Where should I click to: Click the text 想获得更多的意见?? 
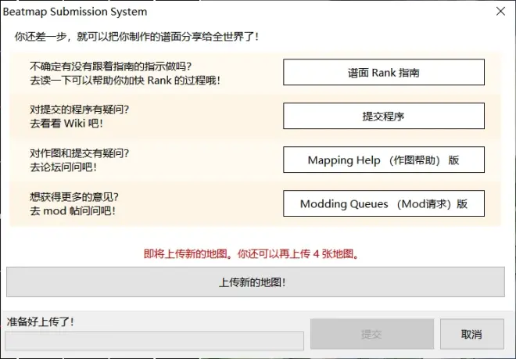pyautogui.click(x=74, y=197)
